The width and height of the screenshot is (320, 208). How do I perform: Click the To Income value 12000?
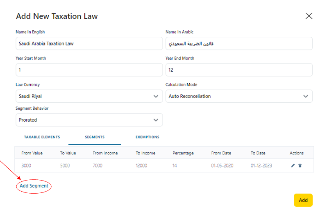coord(143,165)
